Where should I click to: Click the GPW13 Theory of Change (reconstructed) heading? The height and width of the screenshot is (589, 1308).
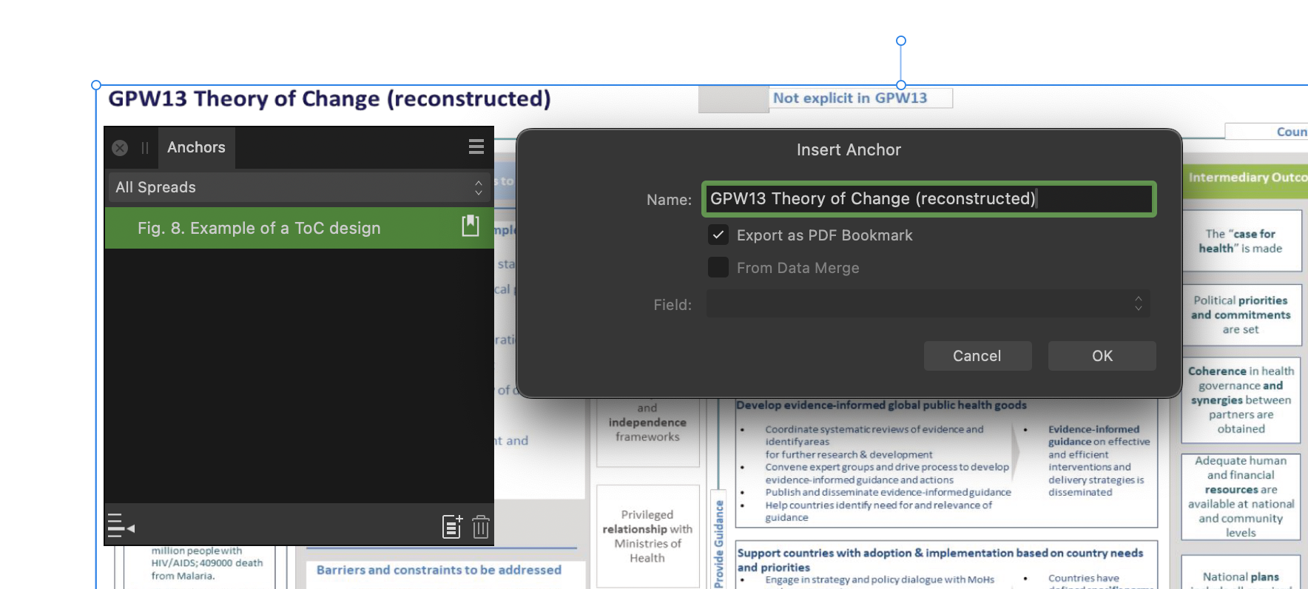(330, 98)
